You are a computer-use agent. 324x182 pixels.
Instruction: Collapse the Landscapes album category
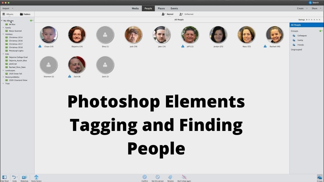click(3, 71)
